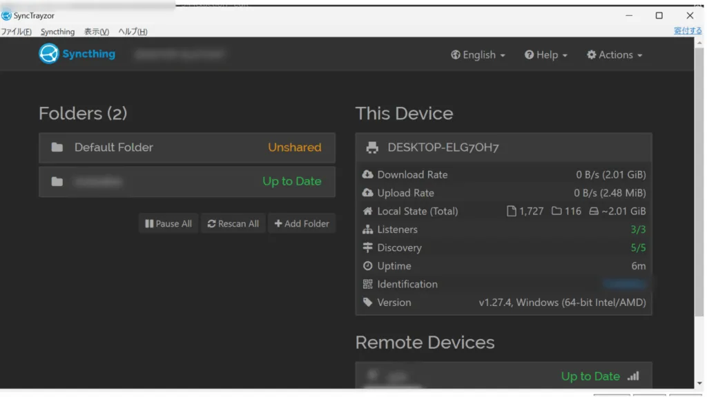Click the version text v1.27.4, Windows
707x397 pixels.
tap(562, 303)
